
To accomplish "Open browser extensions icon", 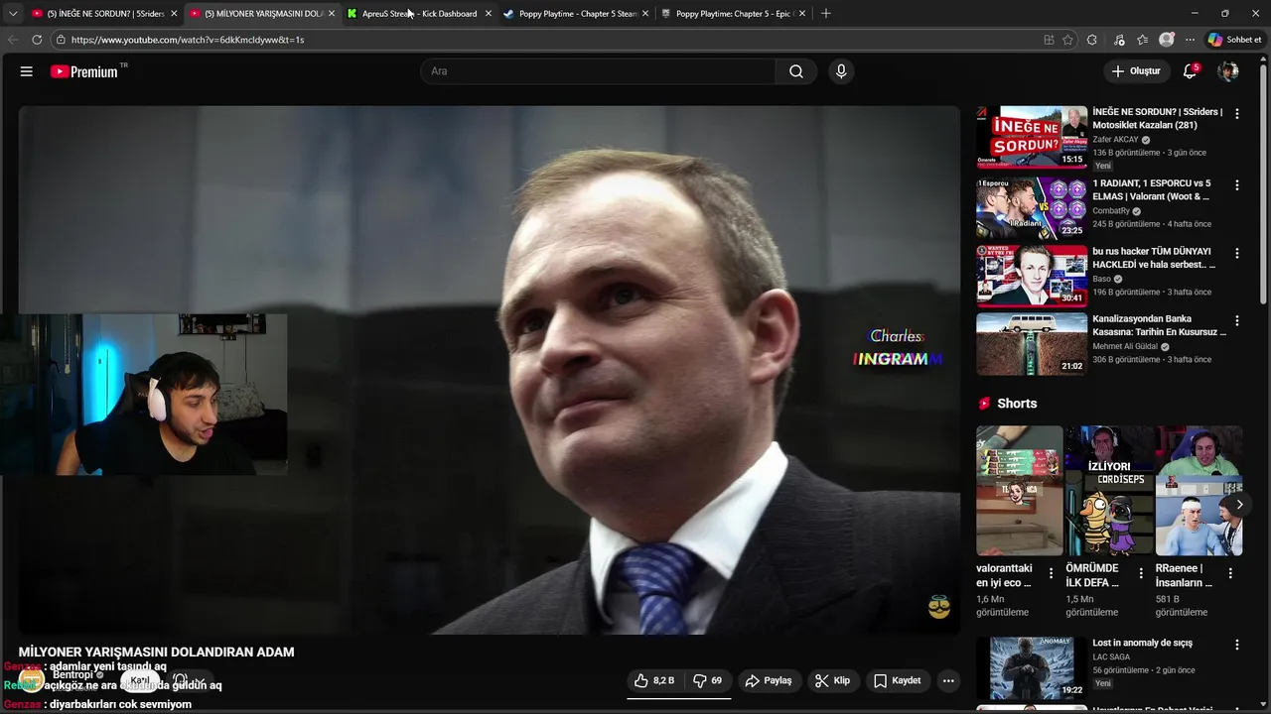I will 1092,40.
